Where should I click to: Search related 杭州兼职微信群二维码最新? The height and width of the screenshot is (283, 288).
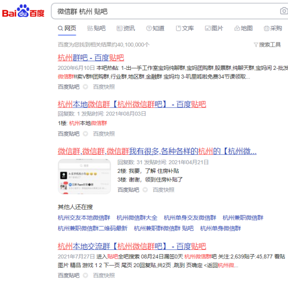[x=93, y=229]
